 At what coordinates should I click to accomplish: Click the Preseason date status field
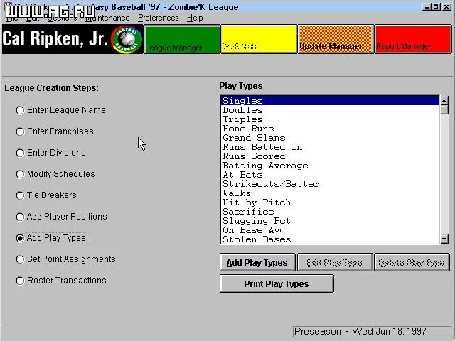[373, 332]
